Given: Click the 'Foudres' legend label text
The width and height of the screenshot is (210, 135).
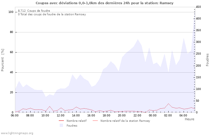Looking at the screenshot, I should click(72, 125).
